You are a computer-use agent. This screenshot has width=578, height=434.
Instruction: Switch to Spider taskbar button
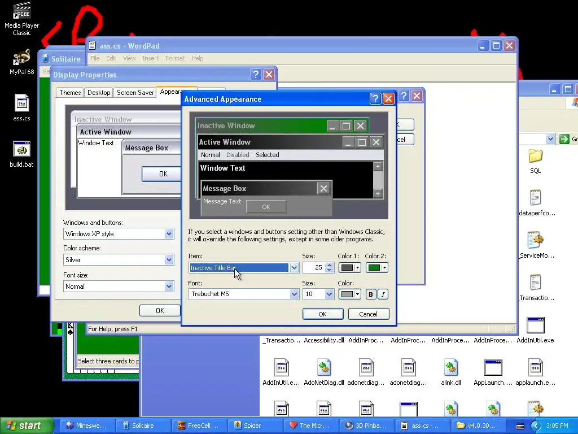pos(255,426)
